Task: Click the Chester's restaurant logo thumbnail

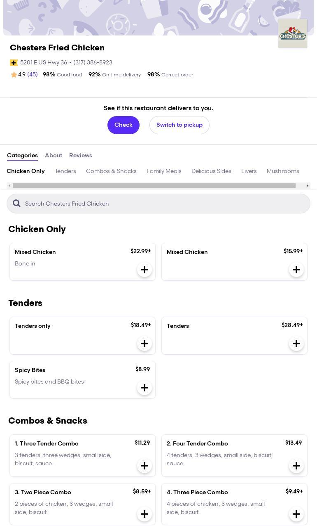Action: [x=292, y=33]
